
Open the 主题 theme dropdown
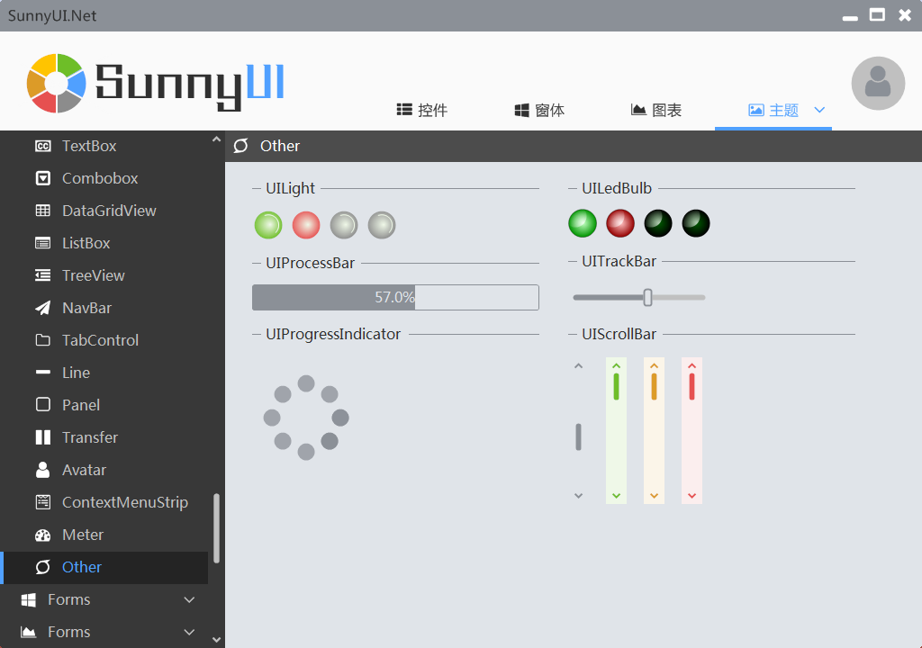(773, 109)
